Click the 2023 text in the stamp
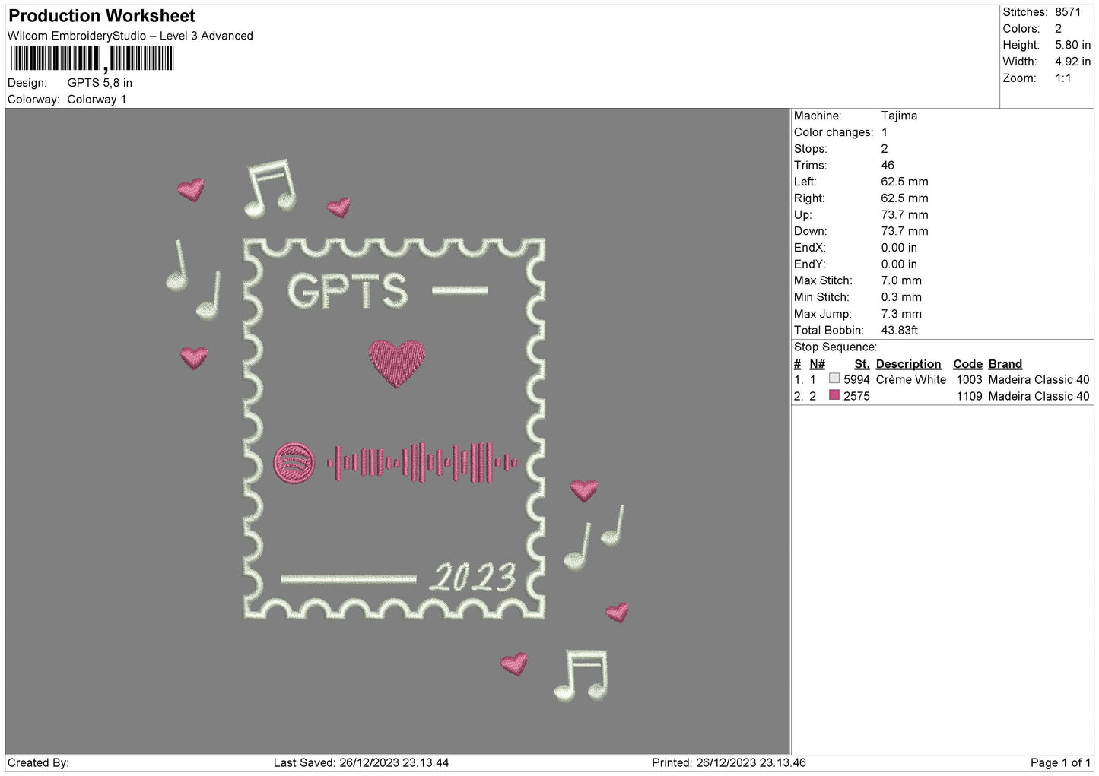Viewport: 1099px width, 776px height. [473, 578]
